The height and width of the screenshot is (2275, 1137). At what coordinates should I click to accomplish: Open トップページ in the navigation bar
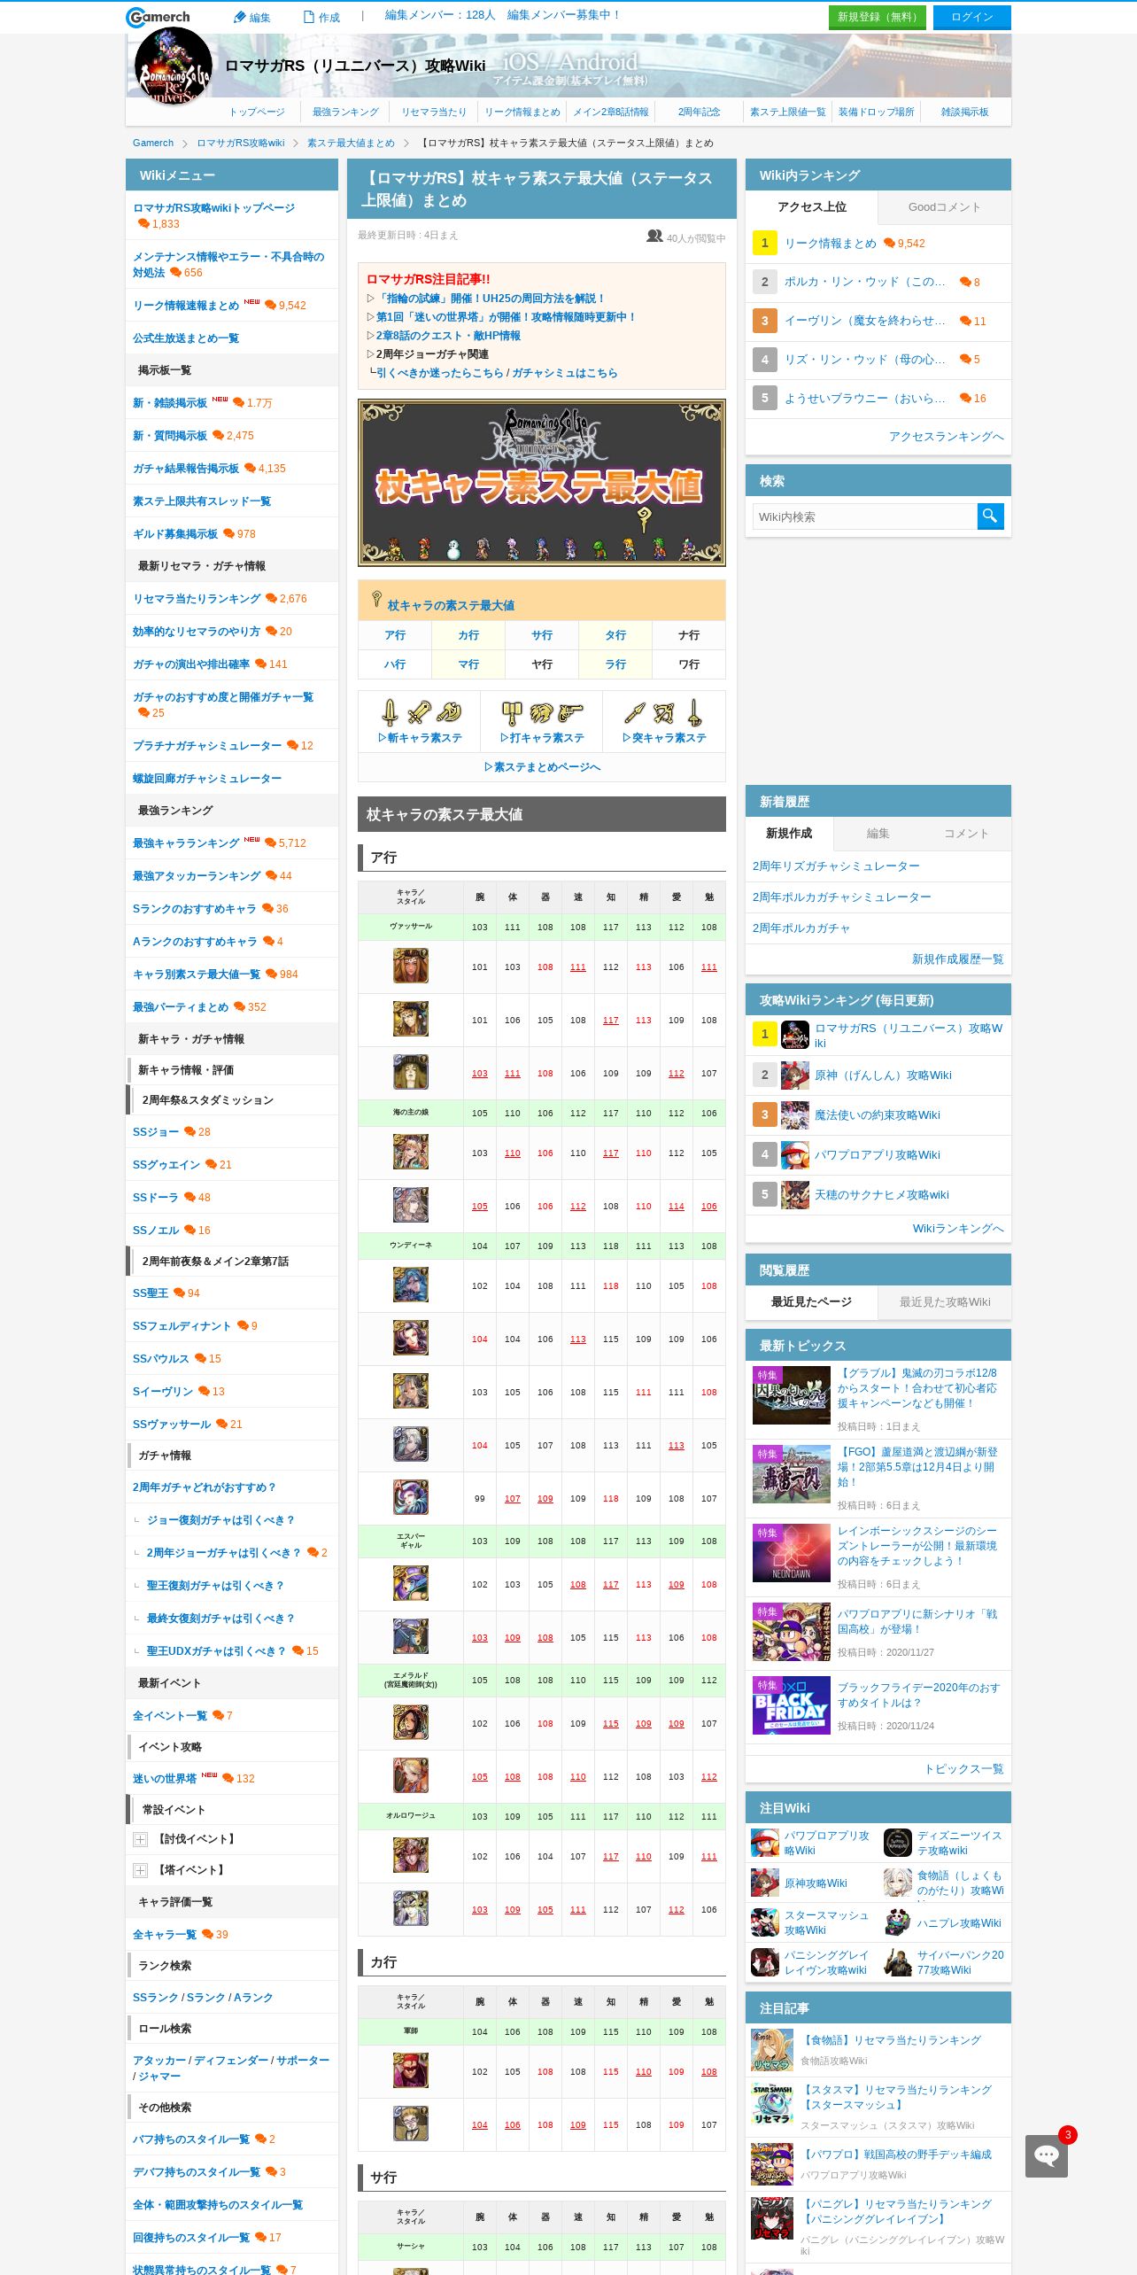257,113
